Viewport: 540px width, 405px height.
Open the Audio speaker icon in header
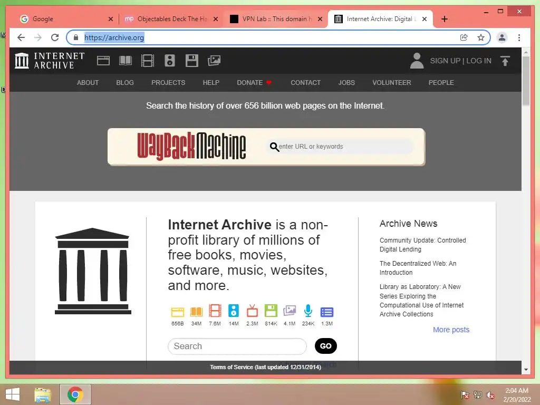(169, 61)
